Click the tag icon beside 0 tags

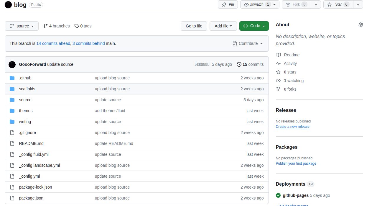click(77, 26)
